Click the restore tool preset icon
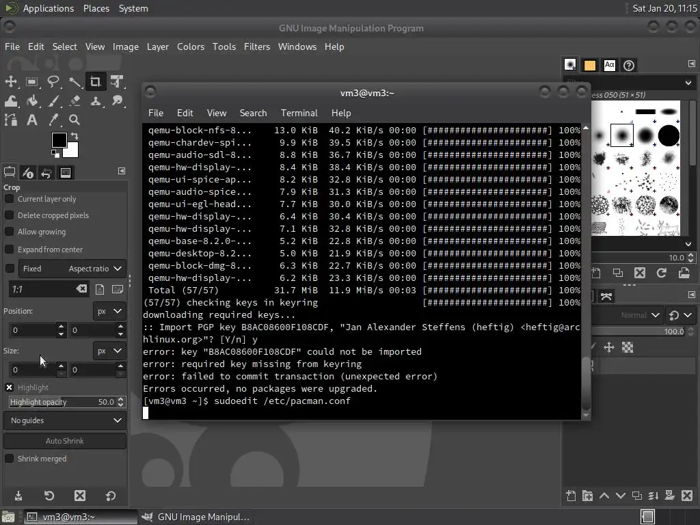The height and width of the screenshot is (525, 700). click(49, 496)
